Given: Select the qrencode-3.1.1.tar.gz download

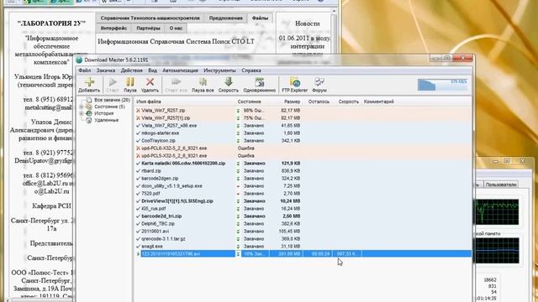Looking at the screenshot, I should coord(303,238).
